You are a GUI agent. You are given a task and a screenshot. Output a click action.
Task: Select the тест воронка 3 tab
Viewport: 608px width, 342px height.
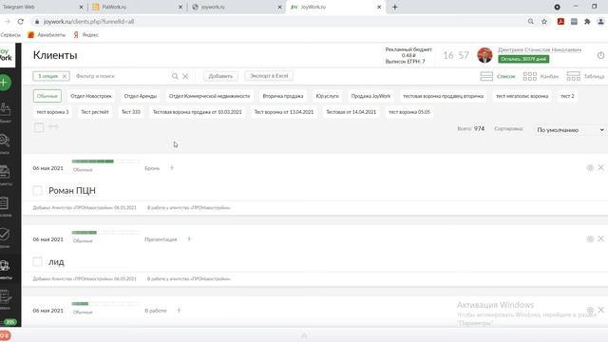[52, 112]
